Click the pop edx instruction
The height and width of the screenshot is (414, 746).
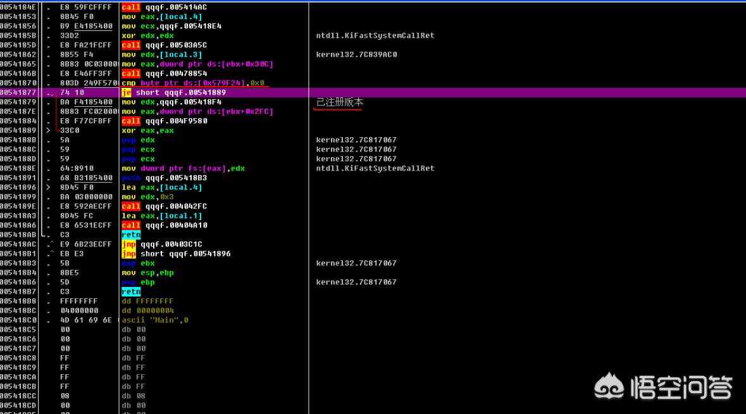(x=138, y=140)
